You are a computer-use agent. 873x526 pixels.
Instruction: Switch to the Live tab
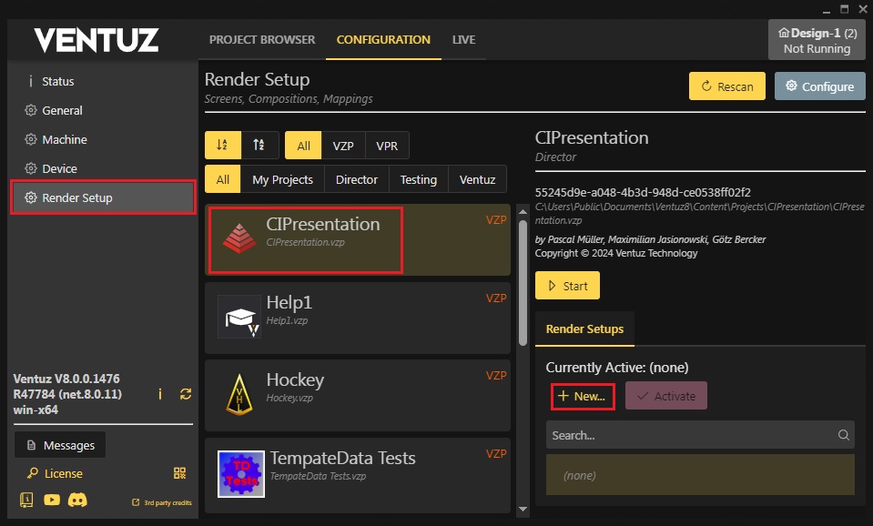tap(463, 39)
